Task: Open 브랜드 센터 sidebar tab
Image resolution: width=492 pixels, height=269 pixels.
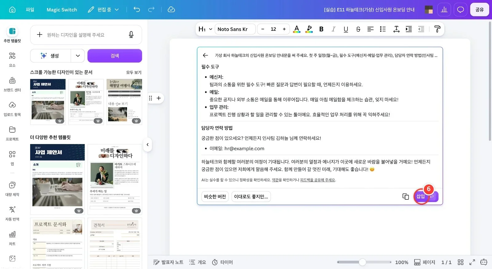Action: pyautogui.click(x=12, y=84)
